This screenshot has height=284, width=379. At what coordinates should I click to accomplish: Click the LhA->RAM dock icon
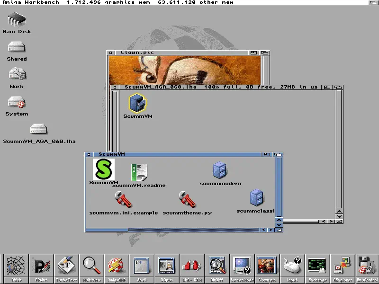[192, 268]
